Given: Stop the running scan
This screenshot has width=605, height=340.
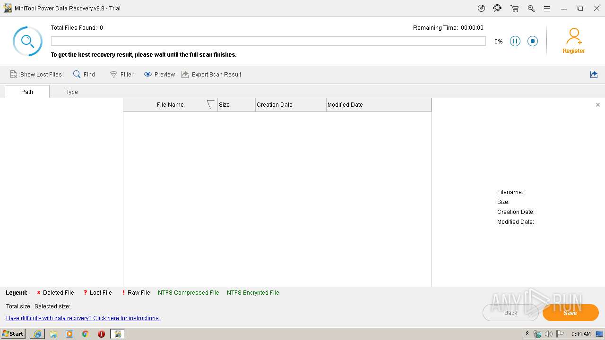Looking at the screenshot, I should 533,41.
